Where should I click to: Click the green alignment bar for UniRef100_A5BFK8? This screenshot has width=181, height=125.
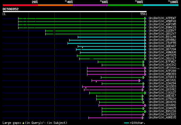pos(81,21)
